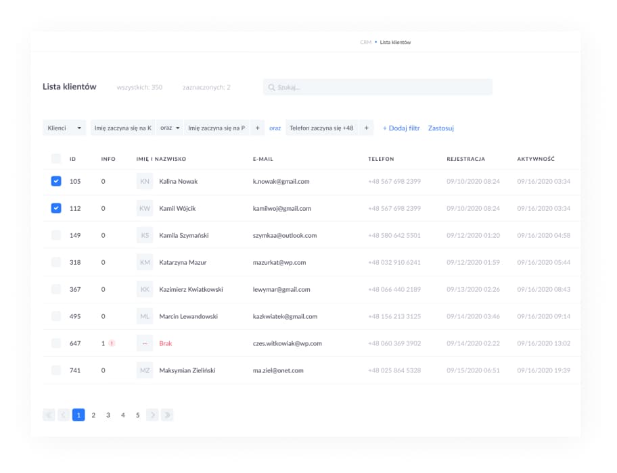Image resolution: width=617 pixels, height=473 pixels.
Task: Click CRM in the breadcrumb
Action: 365,42
